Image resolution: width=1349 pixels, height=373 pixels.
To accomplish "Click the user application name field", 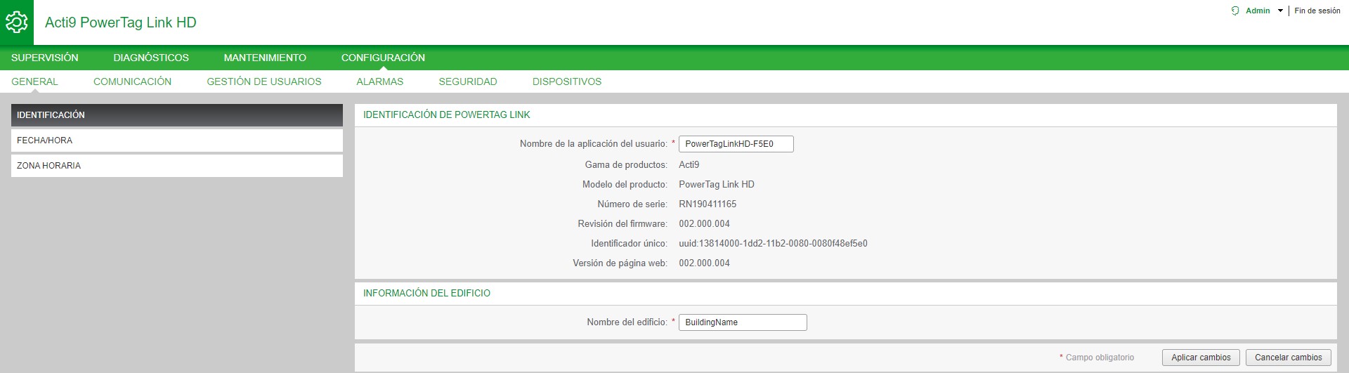I will point(736,144).
